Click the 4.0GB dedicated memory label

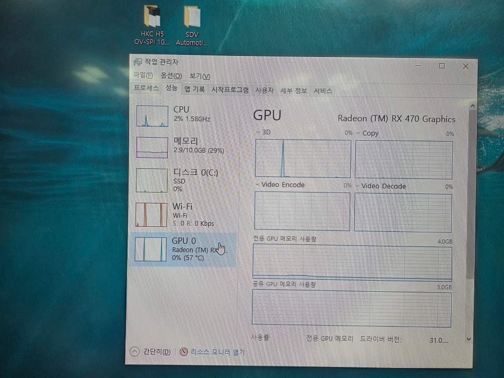445,241
